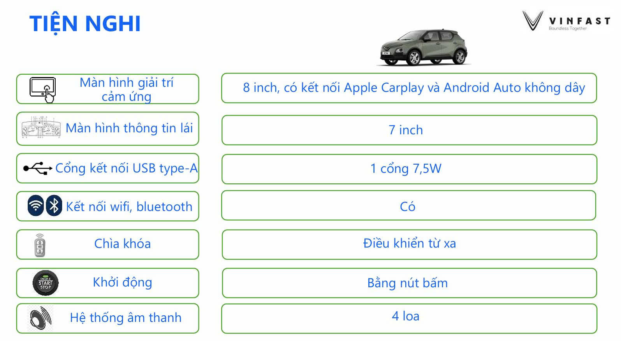The image size is (621, 341).
Task: Click the 'Màn hình thông tin lái' label
Action: (129, 128)
